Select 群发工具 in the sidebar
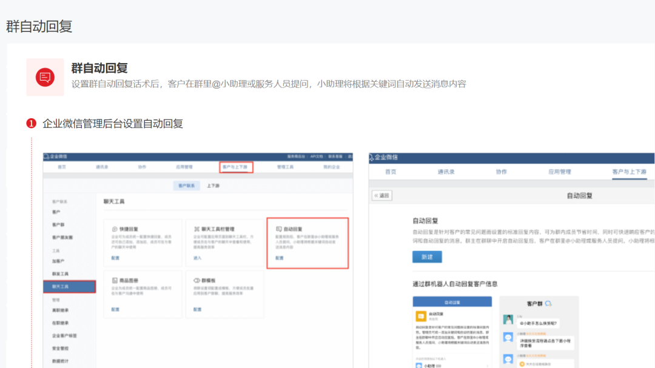The image size is (655, 368). pyautogui.click(x=60, y=273)
